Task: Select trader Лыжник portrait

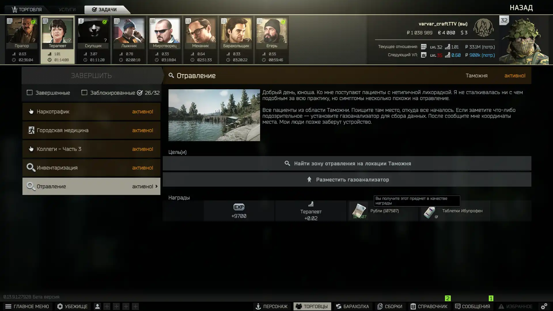Action: point(129,31)
